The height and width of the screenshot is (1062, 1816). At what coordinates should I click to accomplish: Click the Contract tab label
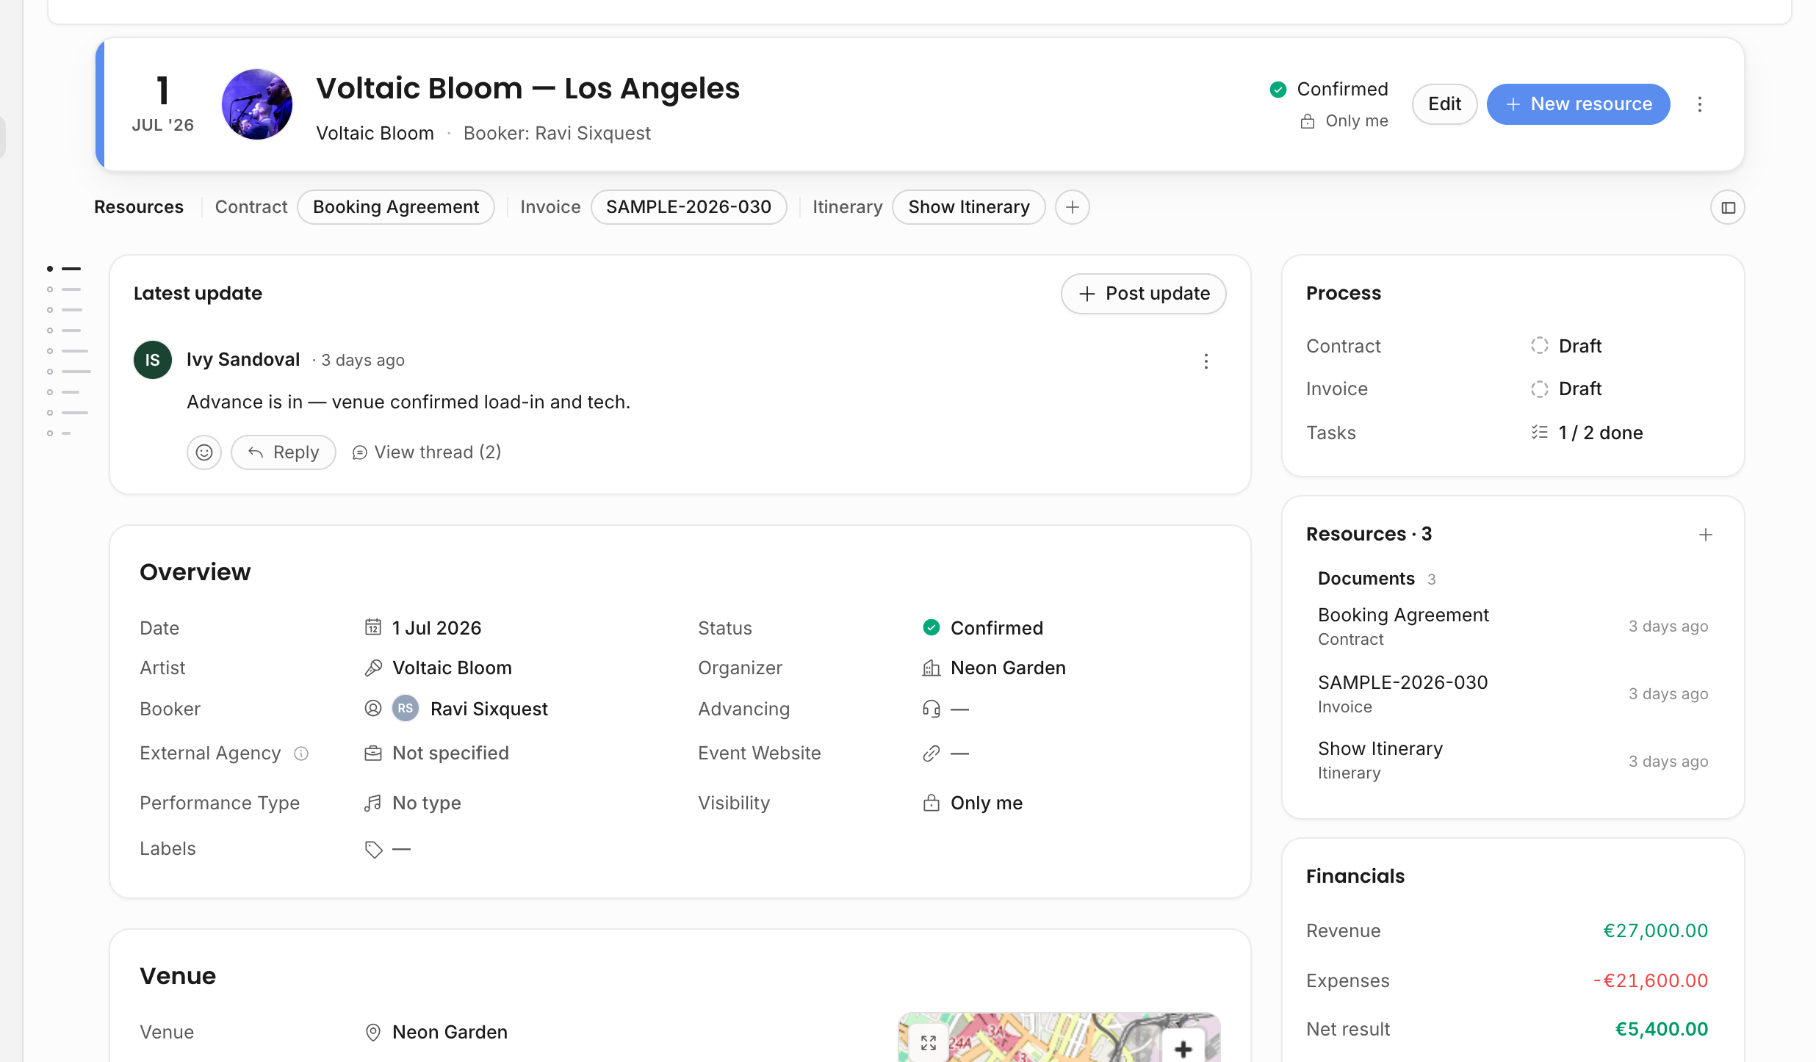point(251,207)
